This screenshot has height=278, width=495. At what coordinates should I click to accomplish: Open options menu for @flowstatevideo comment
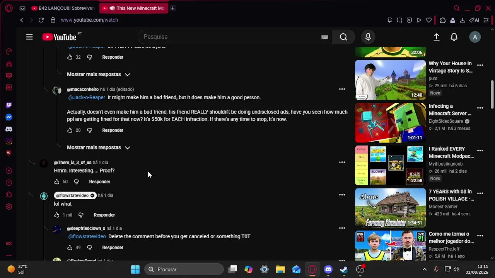[x=342, y=195]
